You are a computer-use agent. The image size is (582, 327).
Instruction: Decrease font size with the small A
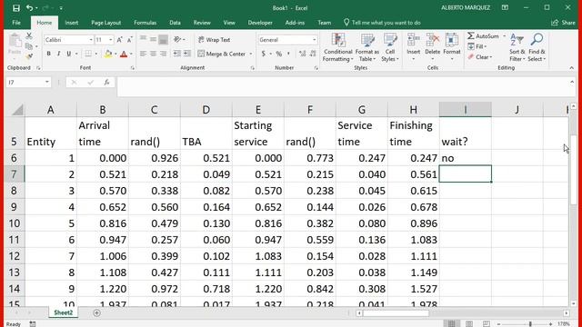pyautogui.click(x=129, y=40)
